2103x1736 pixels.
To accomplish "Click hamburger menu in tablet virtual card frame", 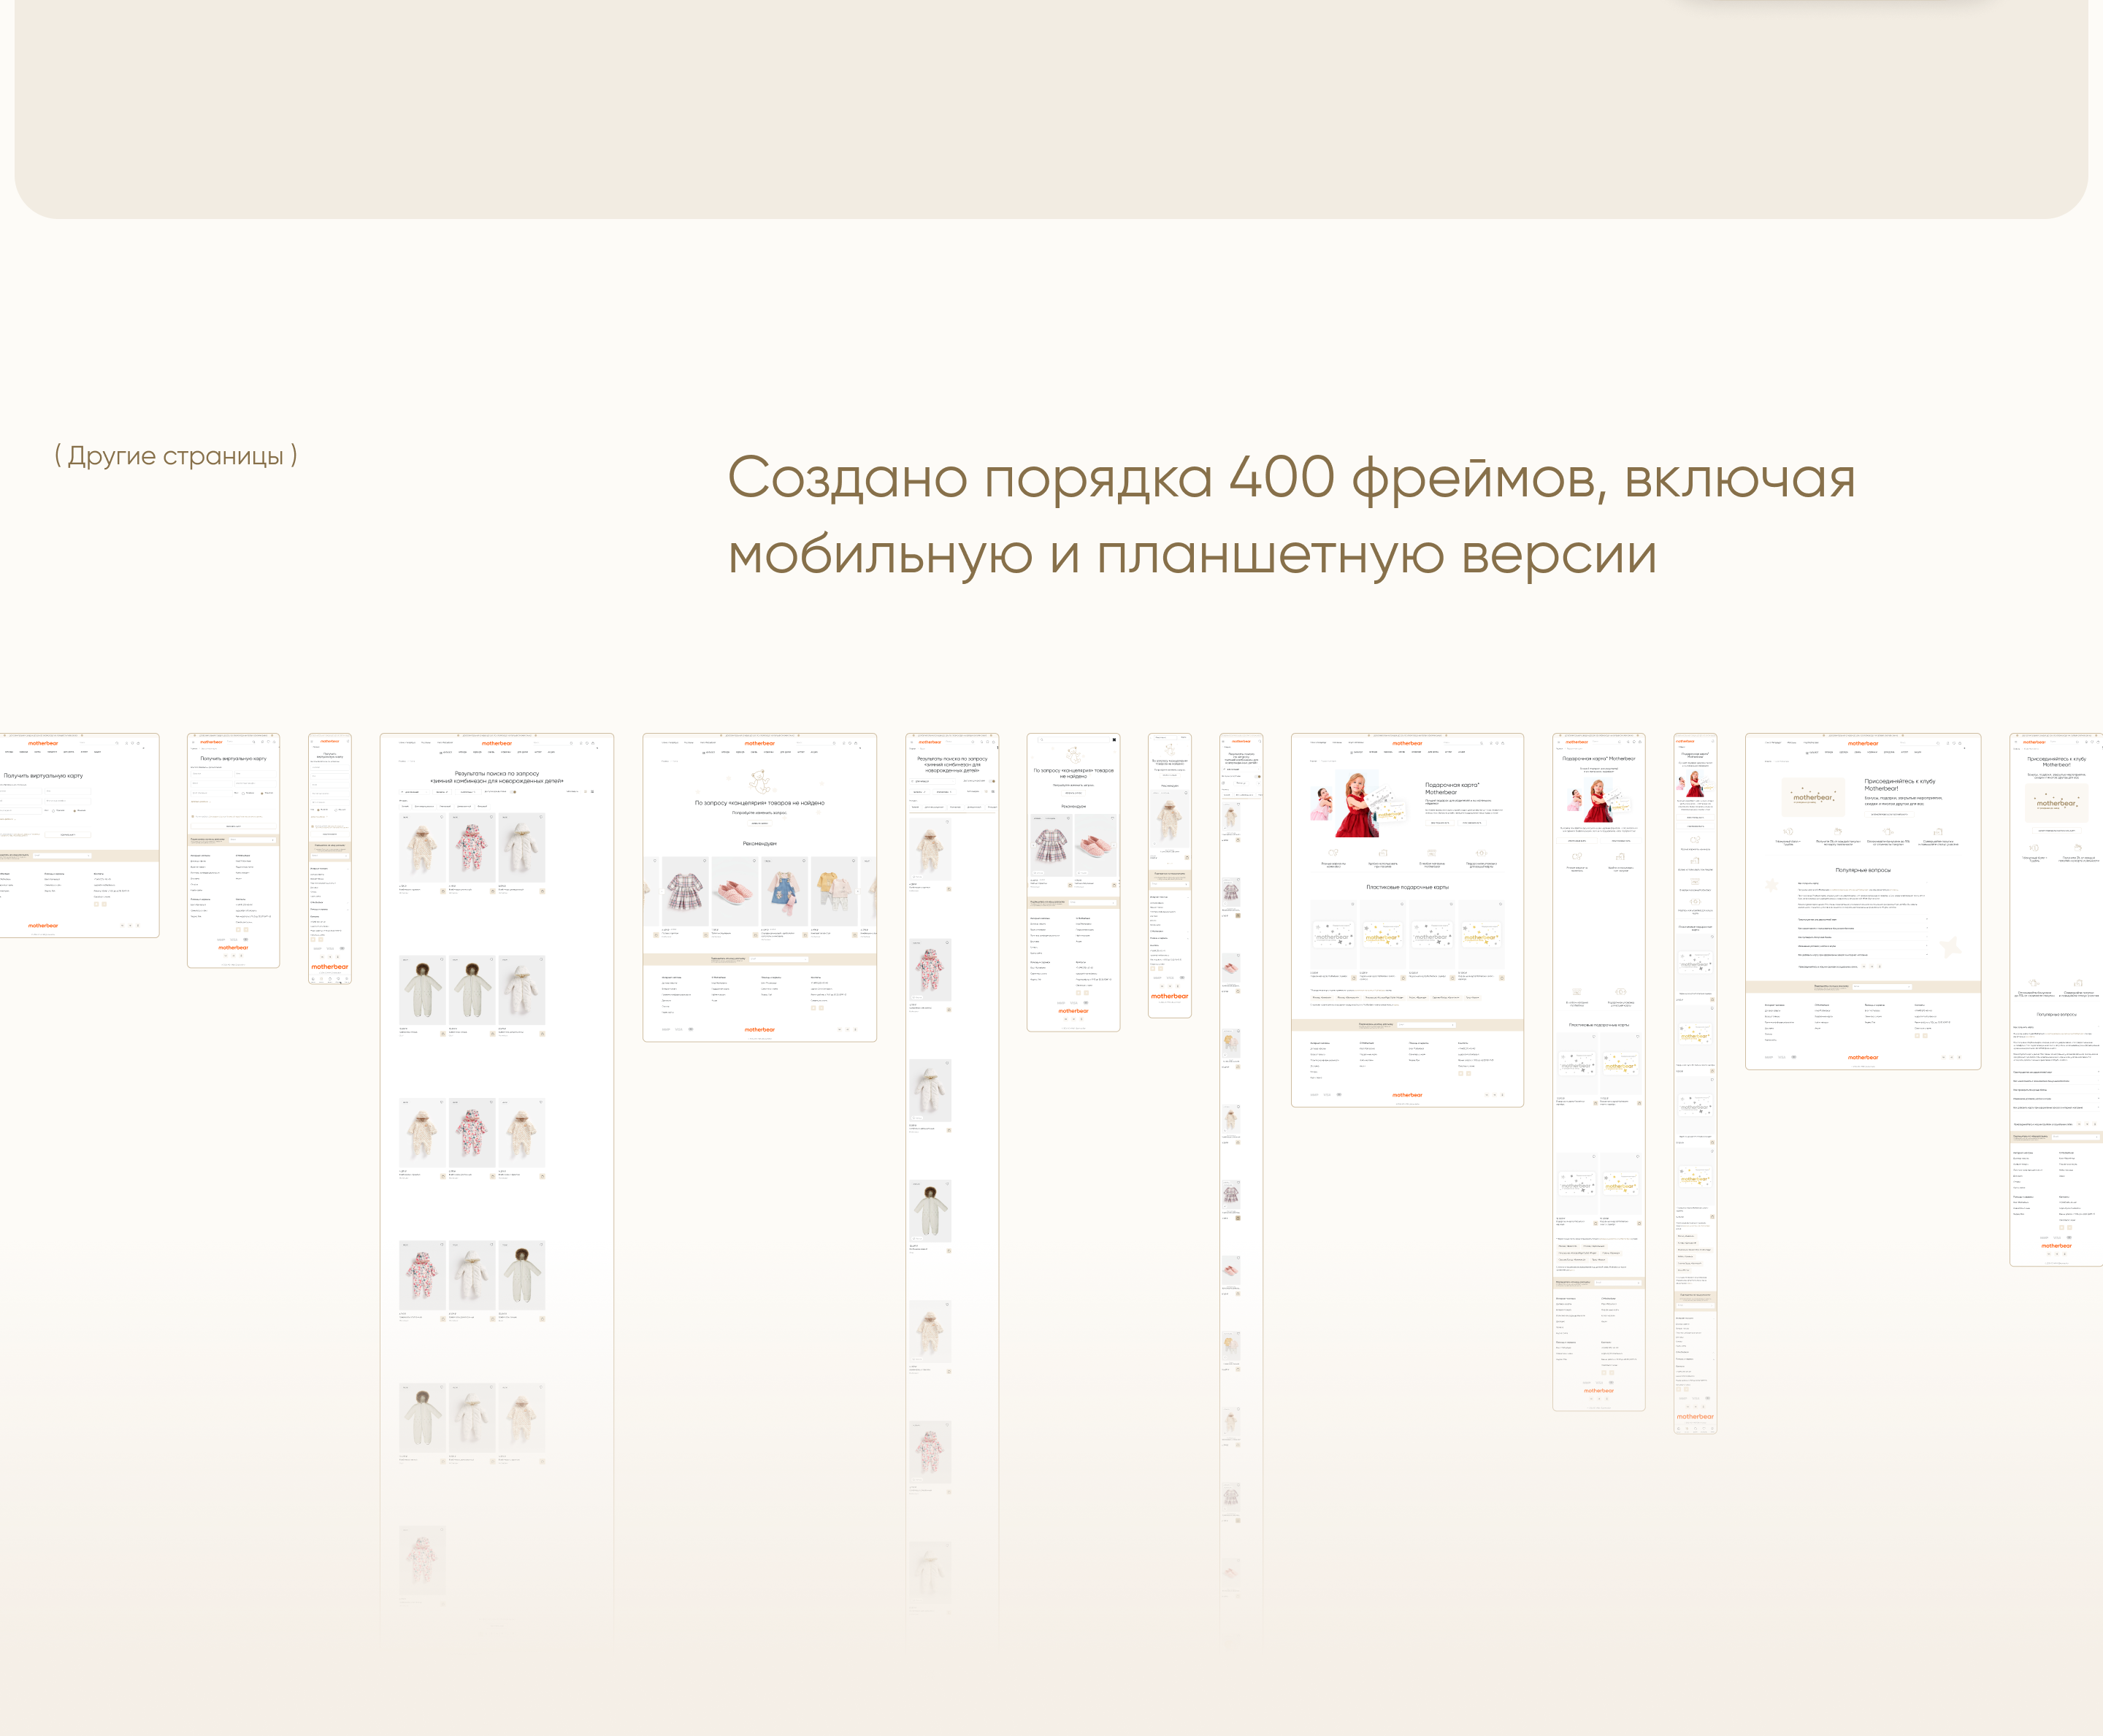I will [194, 742].
